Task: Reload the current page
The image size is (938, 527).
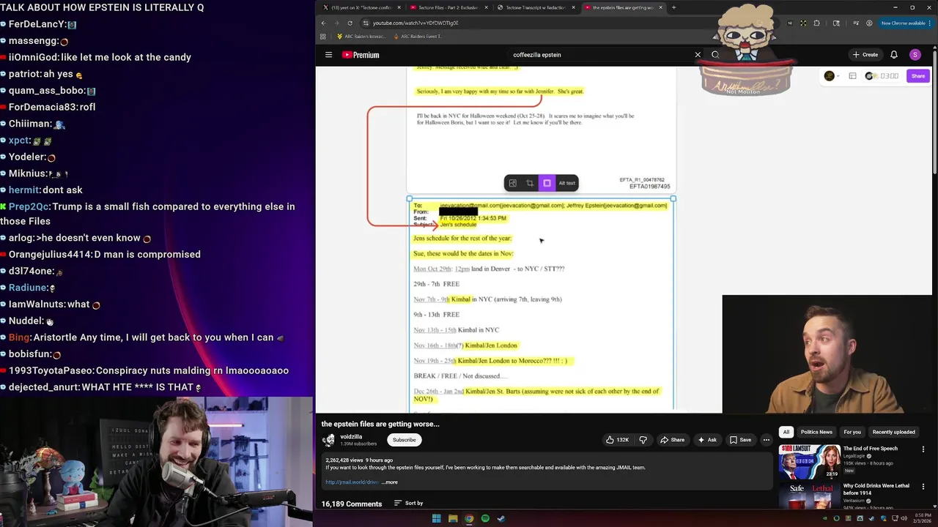Action: (x=350, y=23)
